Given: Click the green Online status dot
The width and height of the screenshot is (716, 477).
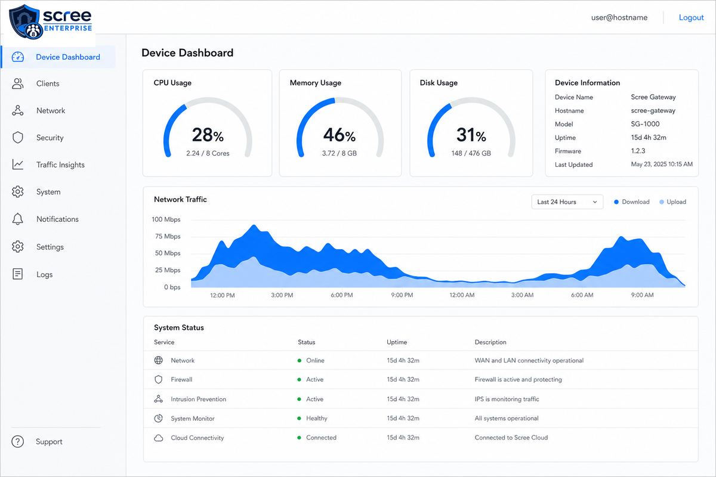Looking at the screenshot, I should [x=300, y=361].
